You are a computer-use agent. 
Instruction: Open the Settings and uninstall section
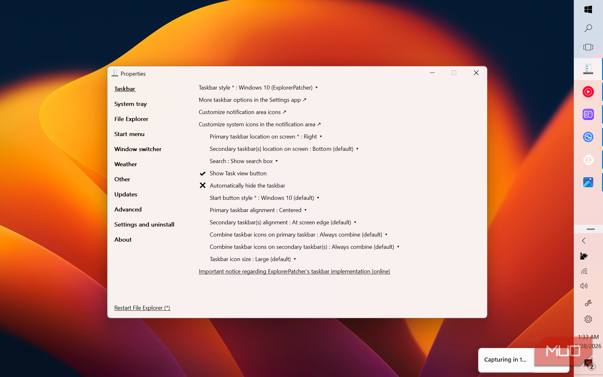pyautogui.click(x=144, y=225)
